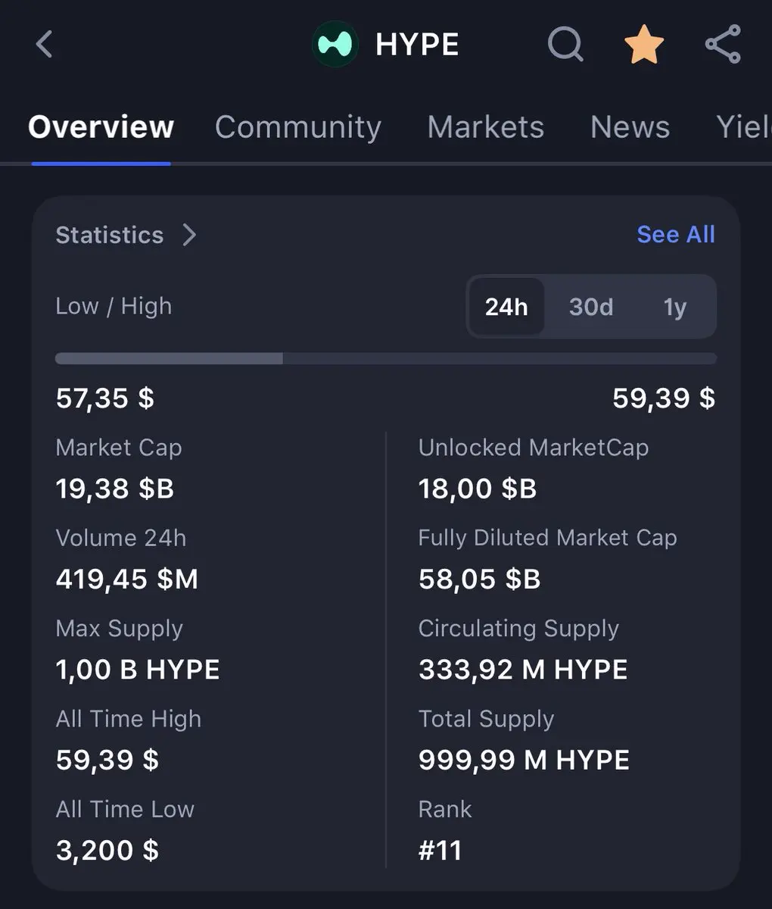Image resolution: width=772 pixels, height=909 pixels.
Task: Select the Max Supply value 1,00 B HYPE
Action: [x=138, y=670]
